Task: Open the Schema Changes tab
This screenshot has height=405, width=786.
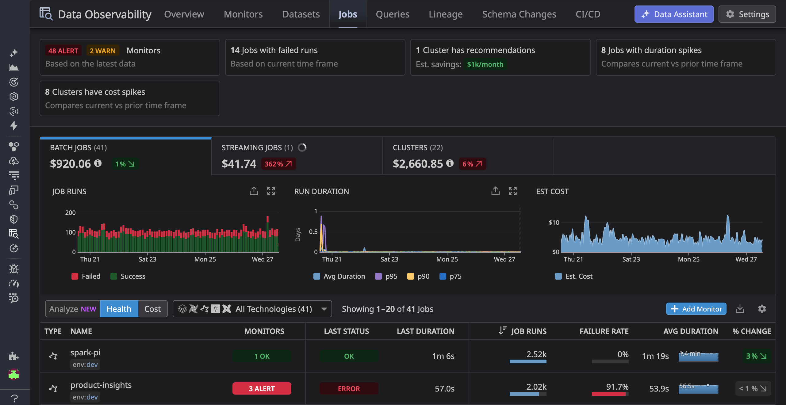Action: (519, 14)
